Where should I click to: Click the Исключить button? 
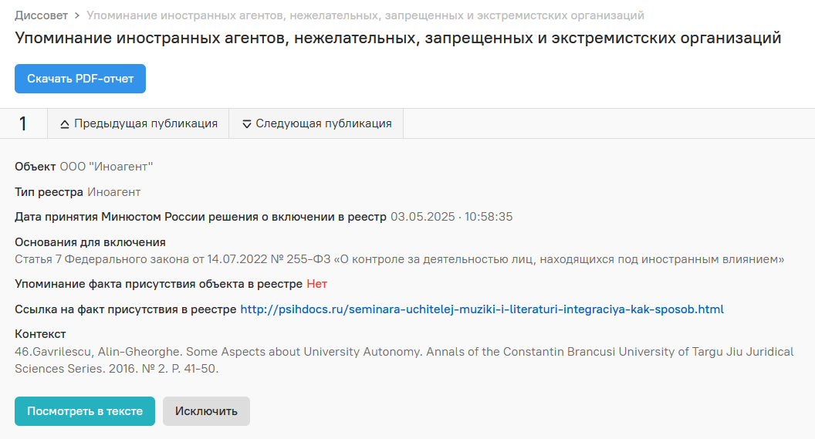206,411
